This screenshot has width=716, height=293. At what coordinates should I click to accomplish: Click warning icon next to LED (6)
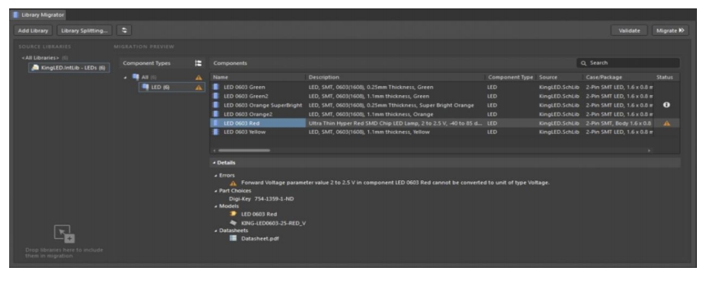[199, 88]
